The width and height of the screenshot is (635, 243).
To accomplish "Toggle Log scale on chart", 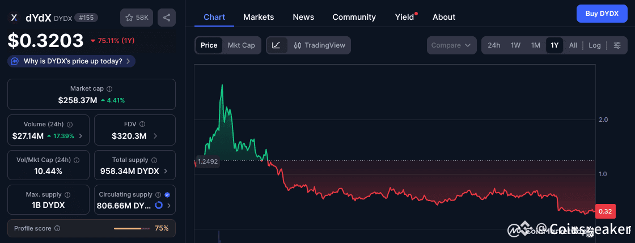I will click(595, 45).
